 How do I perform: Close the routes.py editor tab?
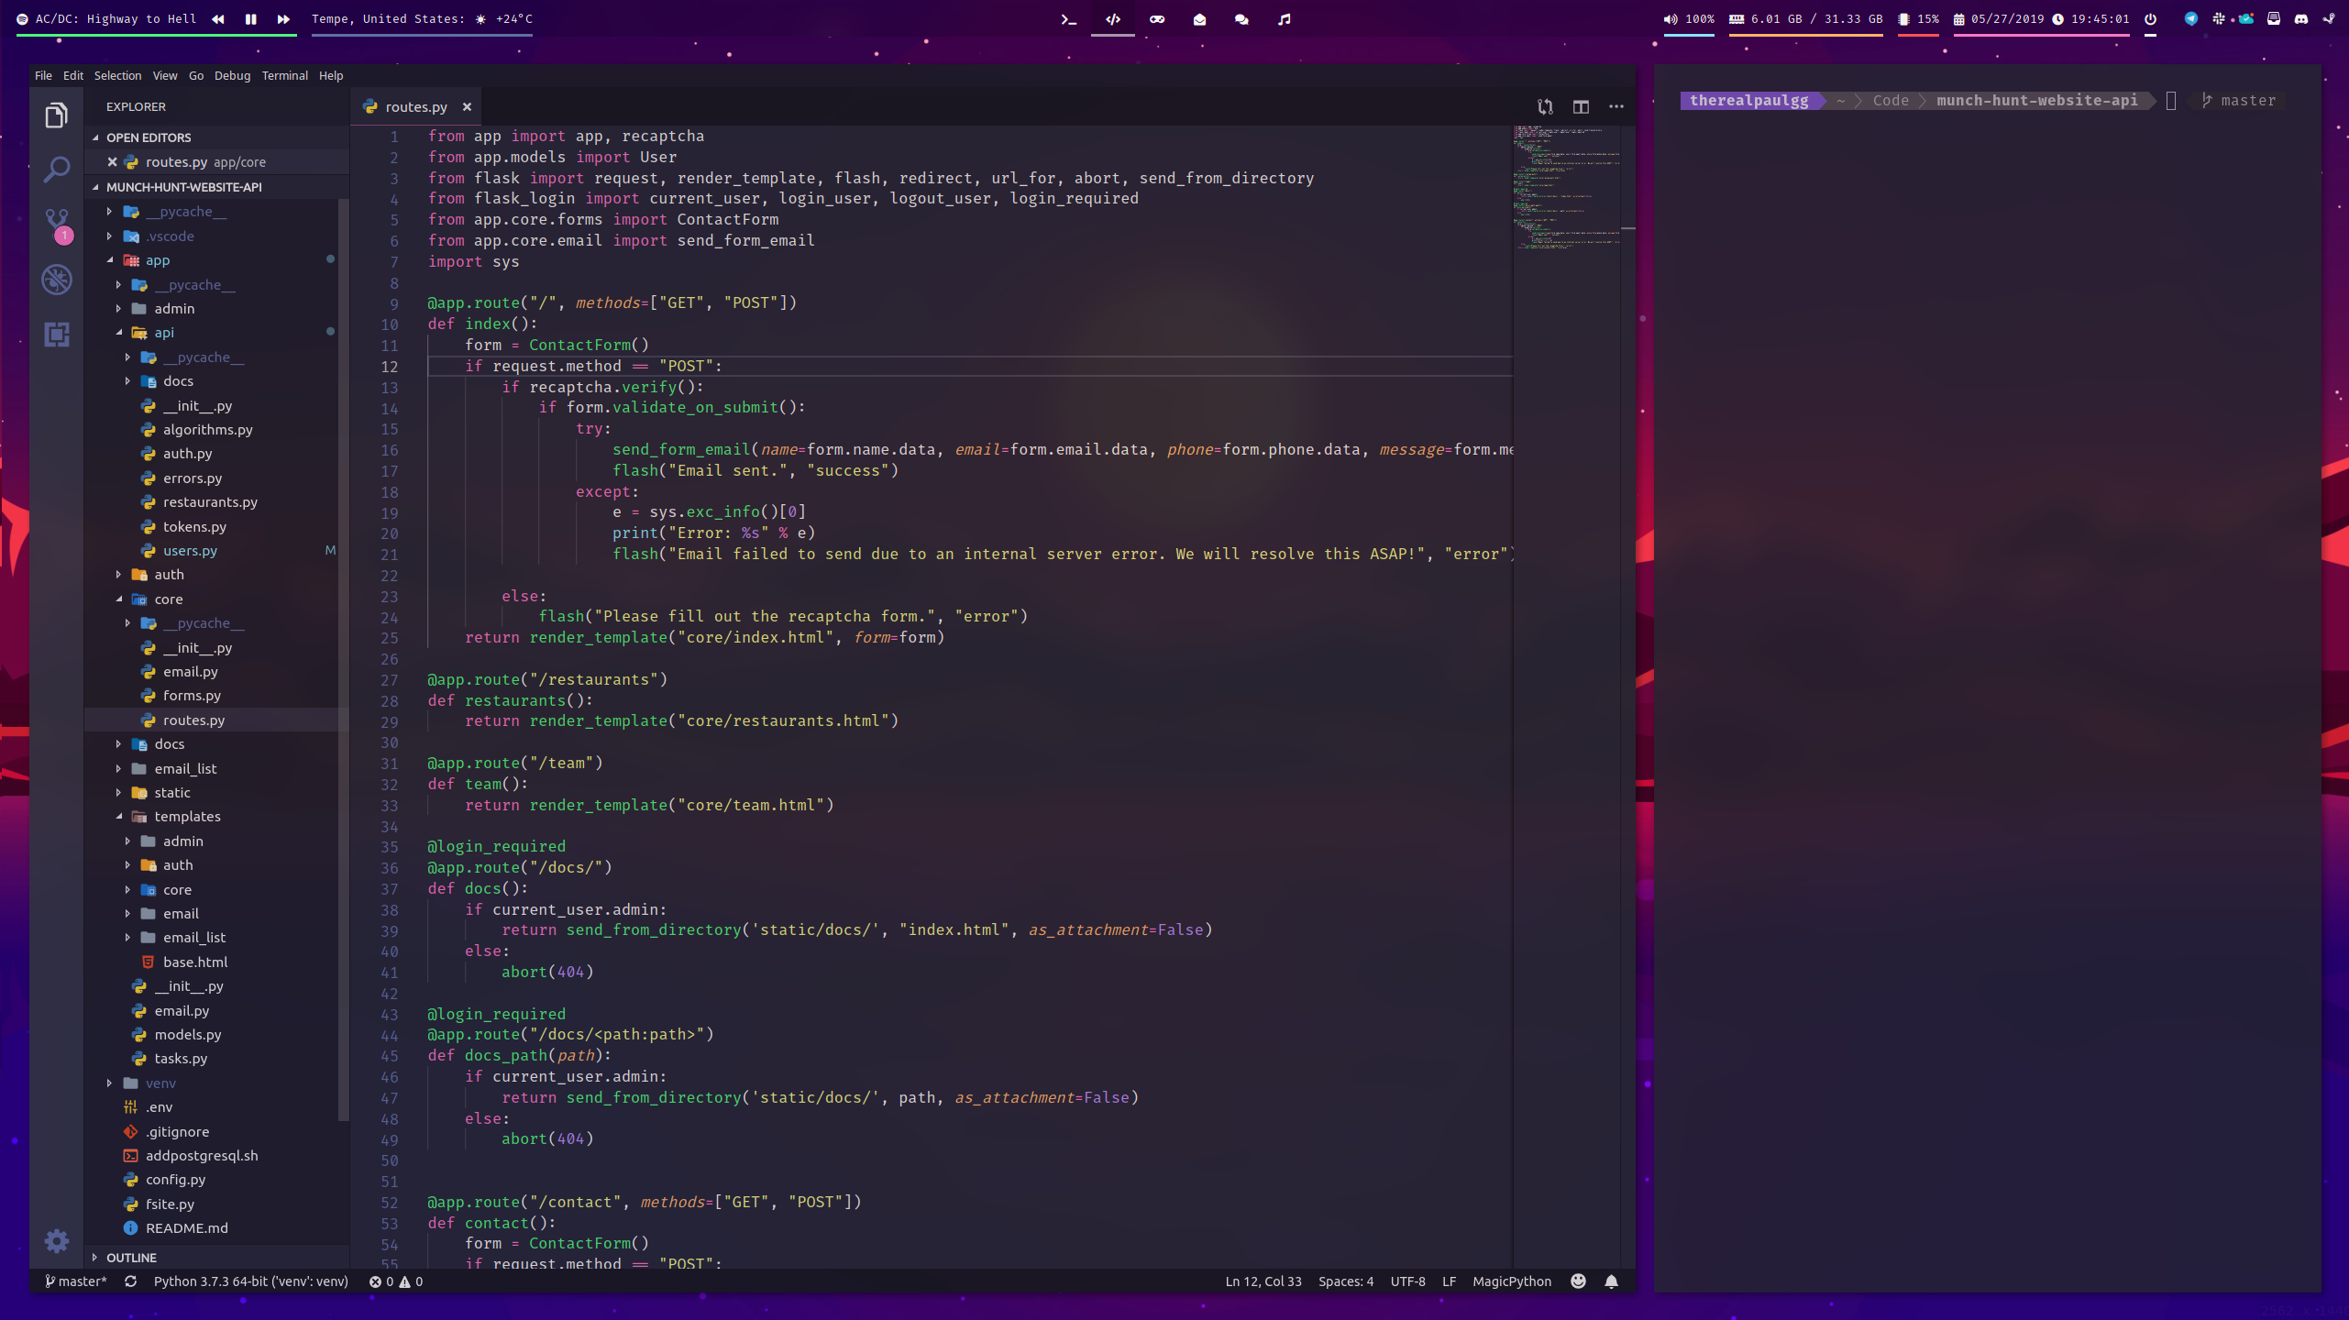(x=467, y=107)
